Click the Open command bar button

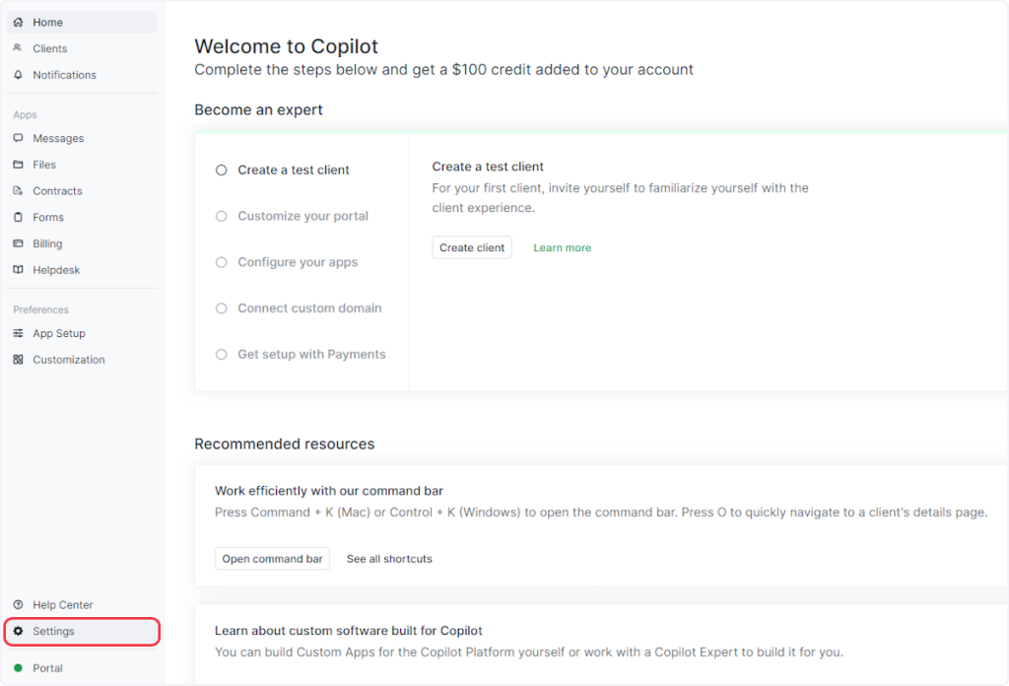click(x=272, y=559)
